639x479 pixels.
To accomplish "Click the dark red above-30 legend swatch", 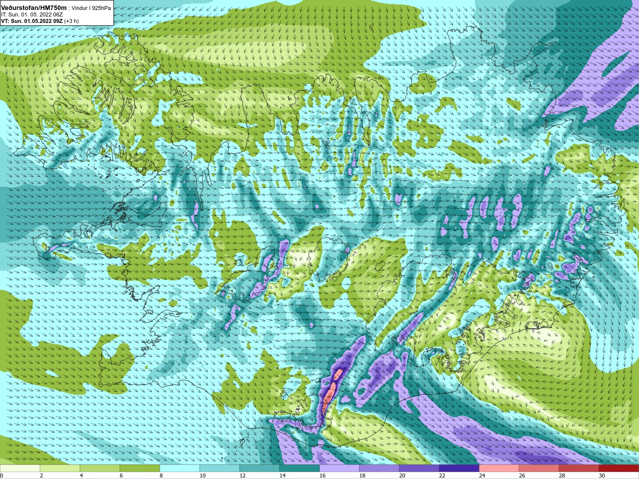I will (x=619, y=469).
